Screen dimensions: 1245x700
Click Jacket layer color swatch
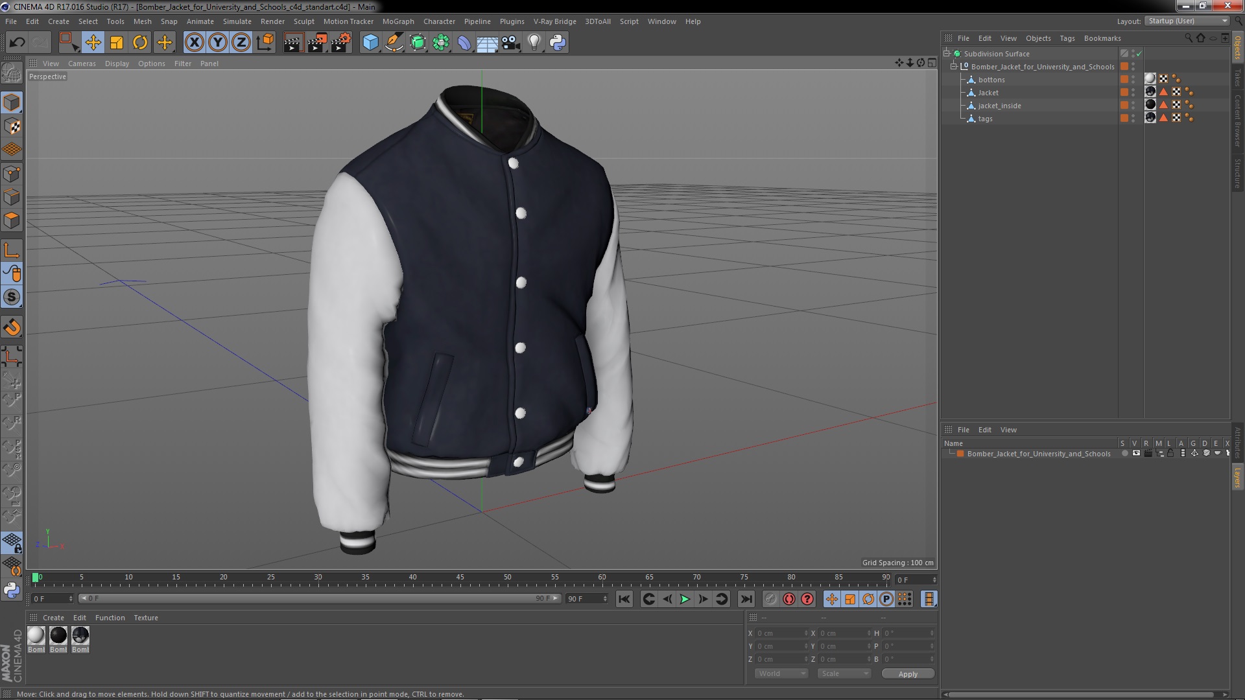(1124, 92)
